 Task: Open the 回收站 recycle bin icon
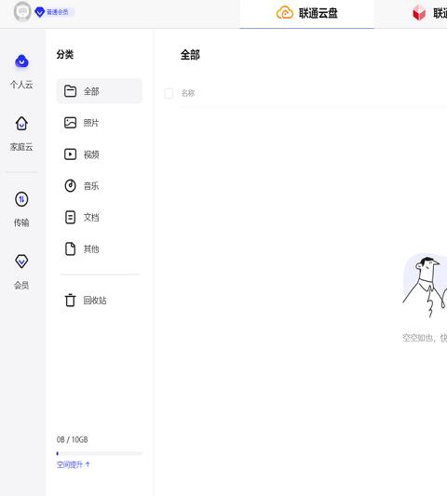click(70, 300)
